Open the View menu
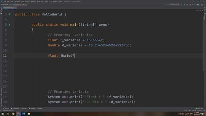 tap(12, 2)
